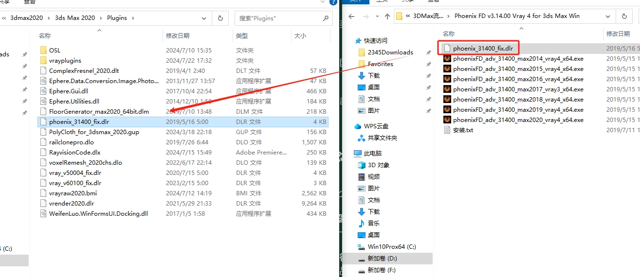The image size is (640, 277).
Task: Expand breadcrumb chevron after Plugins
Action: [x=133, y=18]
